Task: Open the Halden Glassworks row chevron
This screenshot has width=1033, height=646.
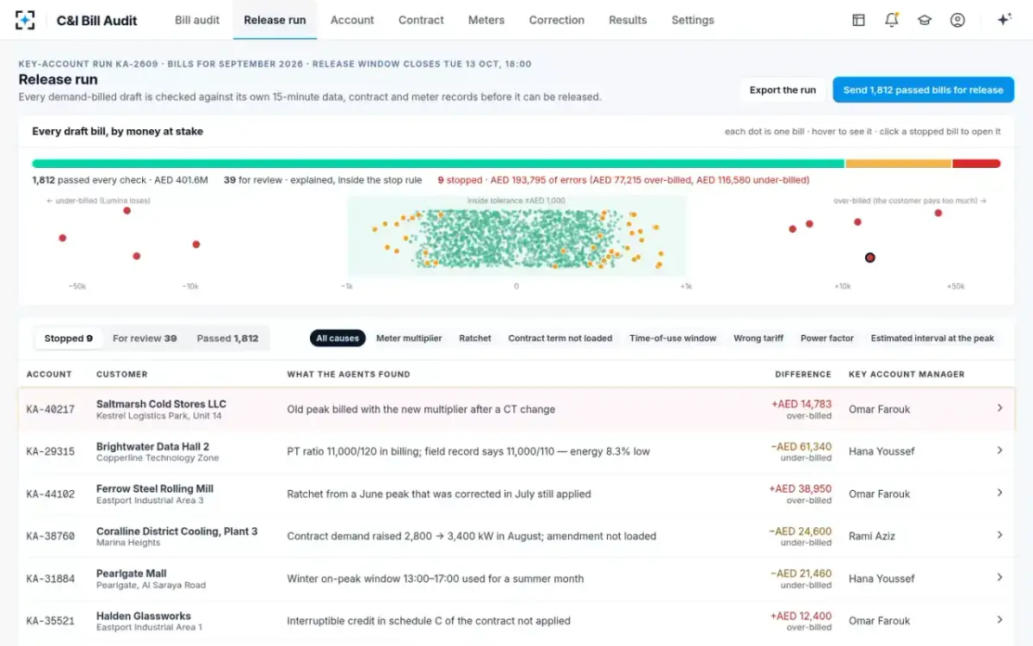Action: click(999, 619)
